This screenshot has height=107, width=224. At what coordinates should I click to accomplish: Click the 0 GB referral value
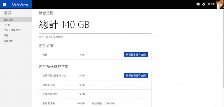(82, 75)
